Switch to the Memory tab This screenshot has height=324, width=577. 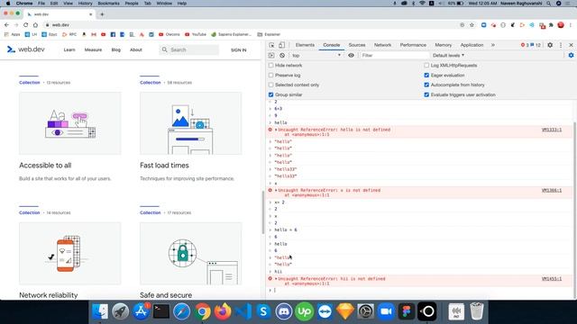tap(443, 45)
